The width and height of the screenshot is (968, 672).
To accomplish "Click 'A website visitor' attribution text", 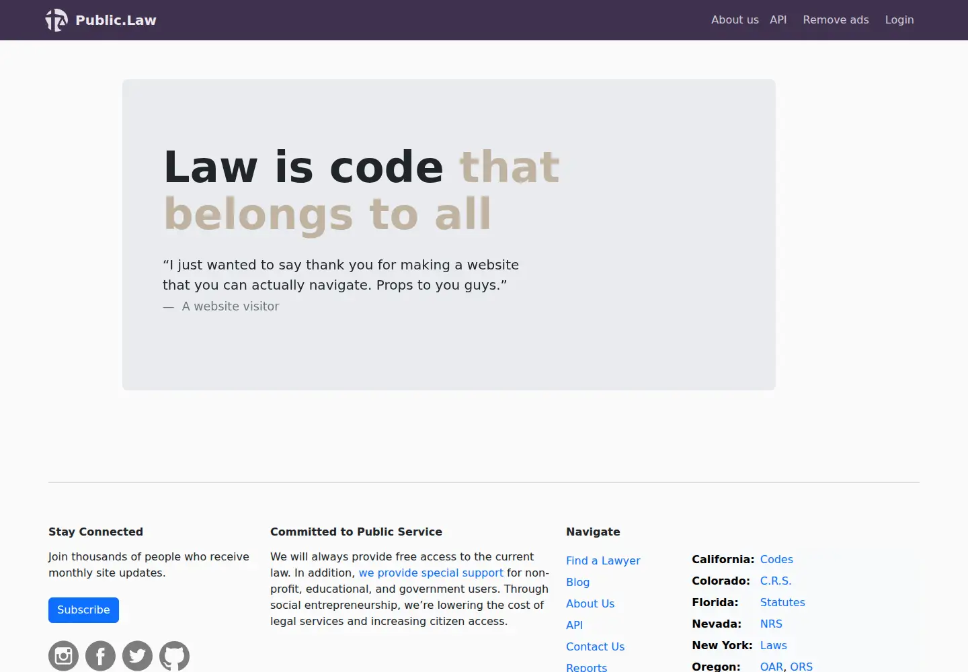I will 230,306.
